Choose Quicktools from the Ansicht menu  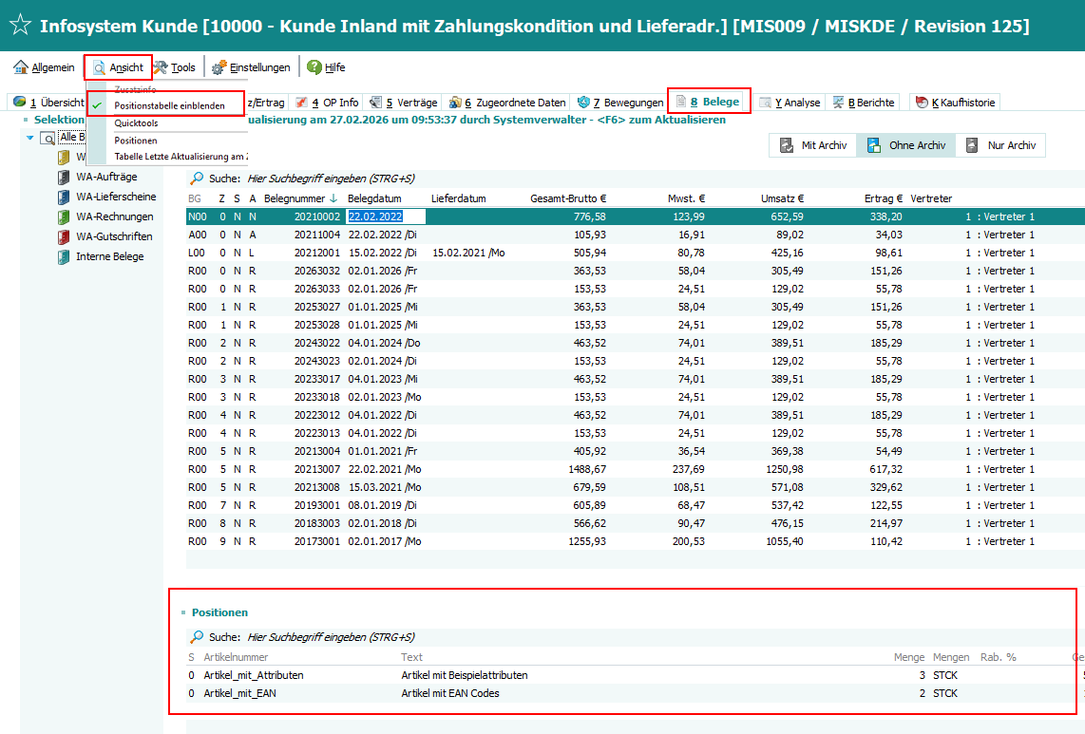(x=136, y=123)
